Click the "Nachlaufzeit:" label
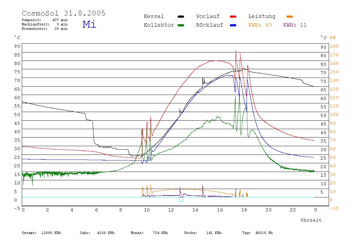 pos(35,24)
